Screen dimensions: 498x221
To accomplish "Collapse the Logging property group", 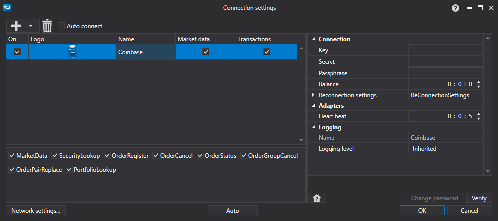I will pos(313,127).
